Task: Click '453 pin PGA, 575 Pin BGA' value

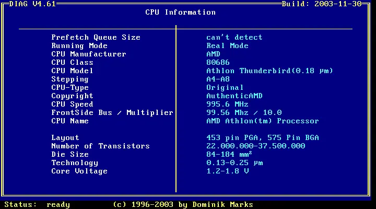Action: 263,138
